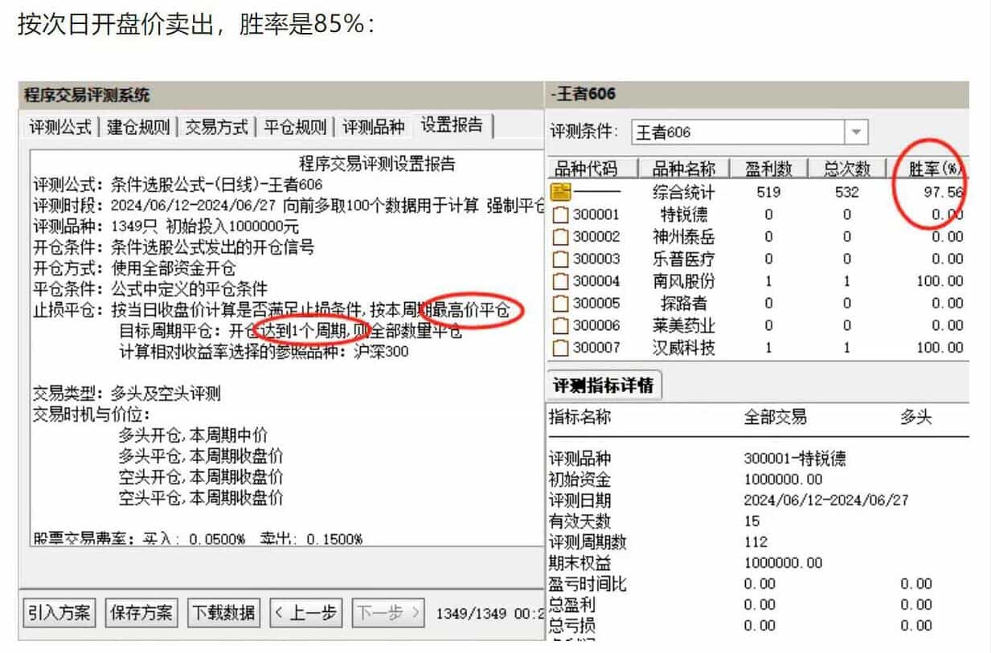991x653 pixels.
Task: Select the 300003 乐普医疗 row icon
Action: 560,259
